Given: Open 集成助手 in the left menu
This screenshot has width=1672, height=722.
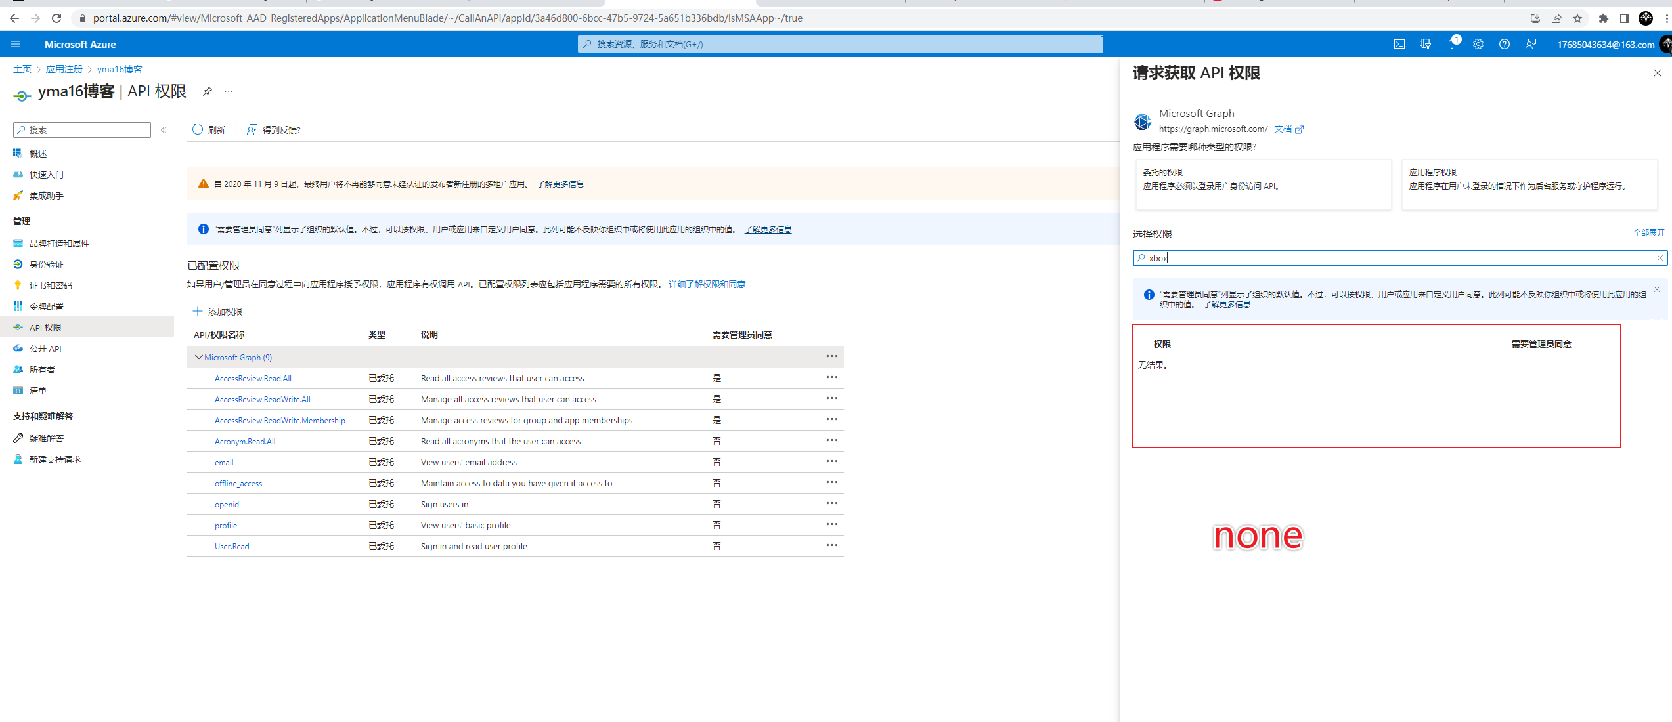Looking at the screenshot, I should (x=47, y=196).
